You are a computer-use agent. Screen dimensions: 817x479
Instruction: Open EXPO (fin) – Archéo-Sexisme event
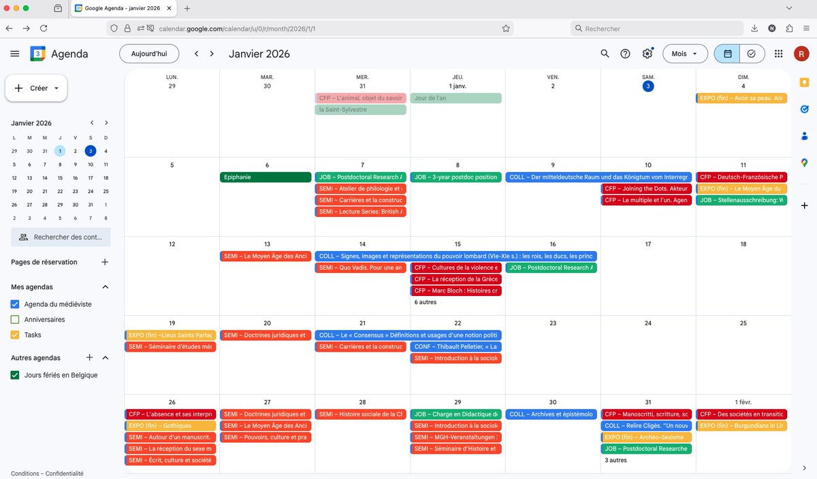coord(647,437)
